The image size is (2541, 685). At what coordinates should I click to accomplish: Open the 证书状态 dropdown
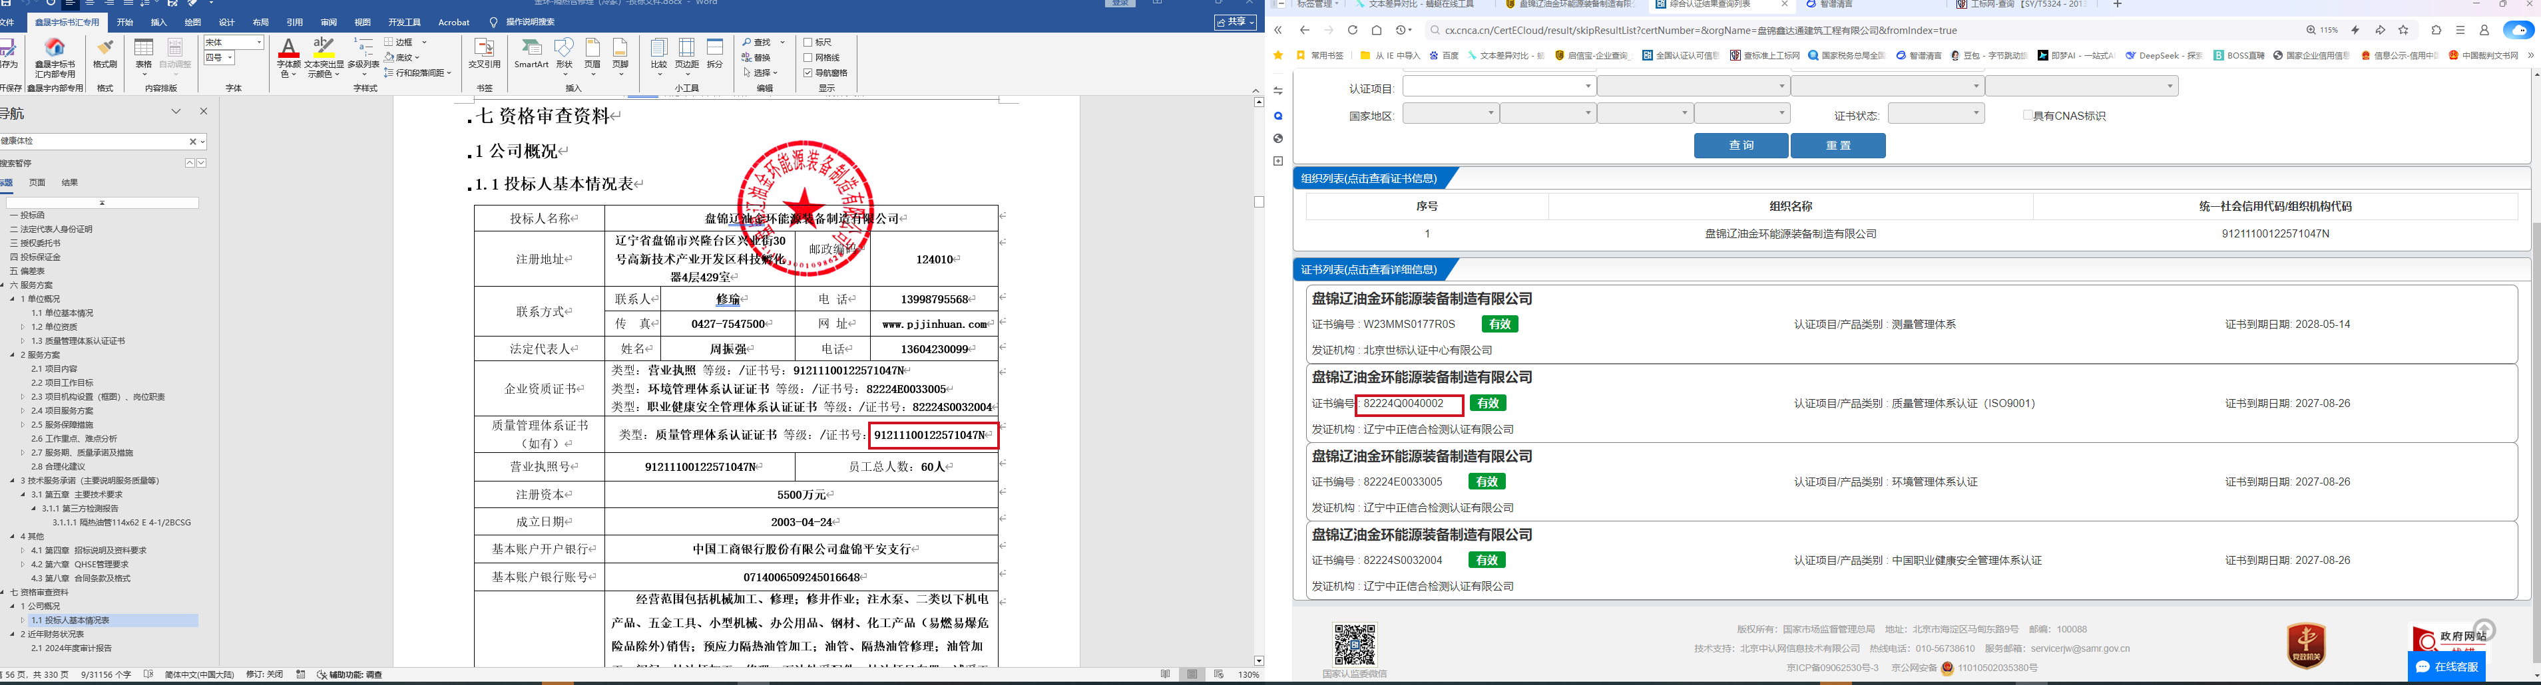tap(1935, 114)
